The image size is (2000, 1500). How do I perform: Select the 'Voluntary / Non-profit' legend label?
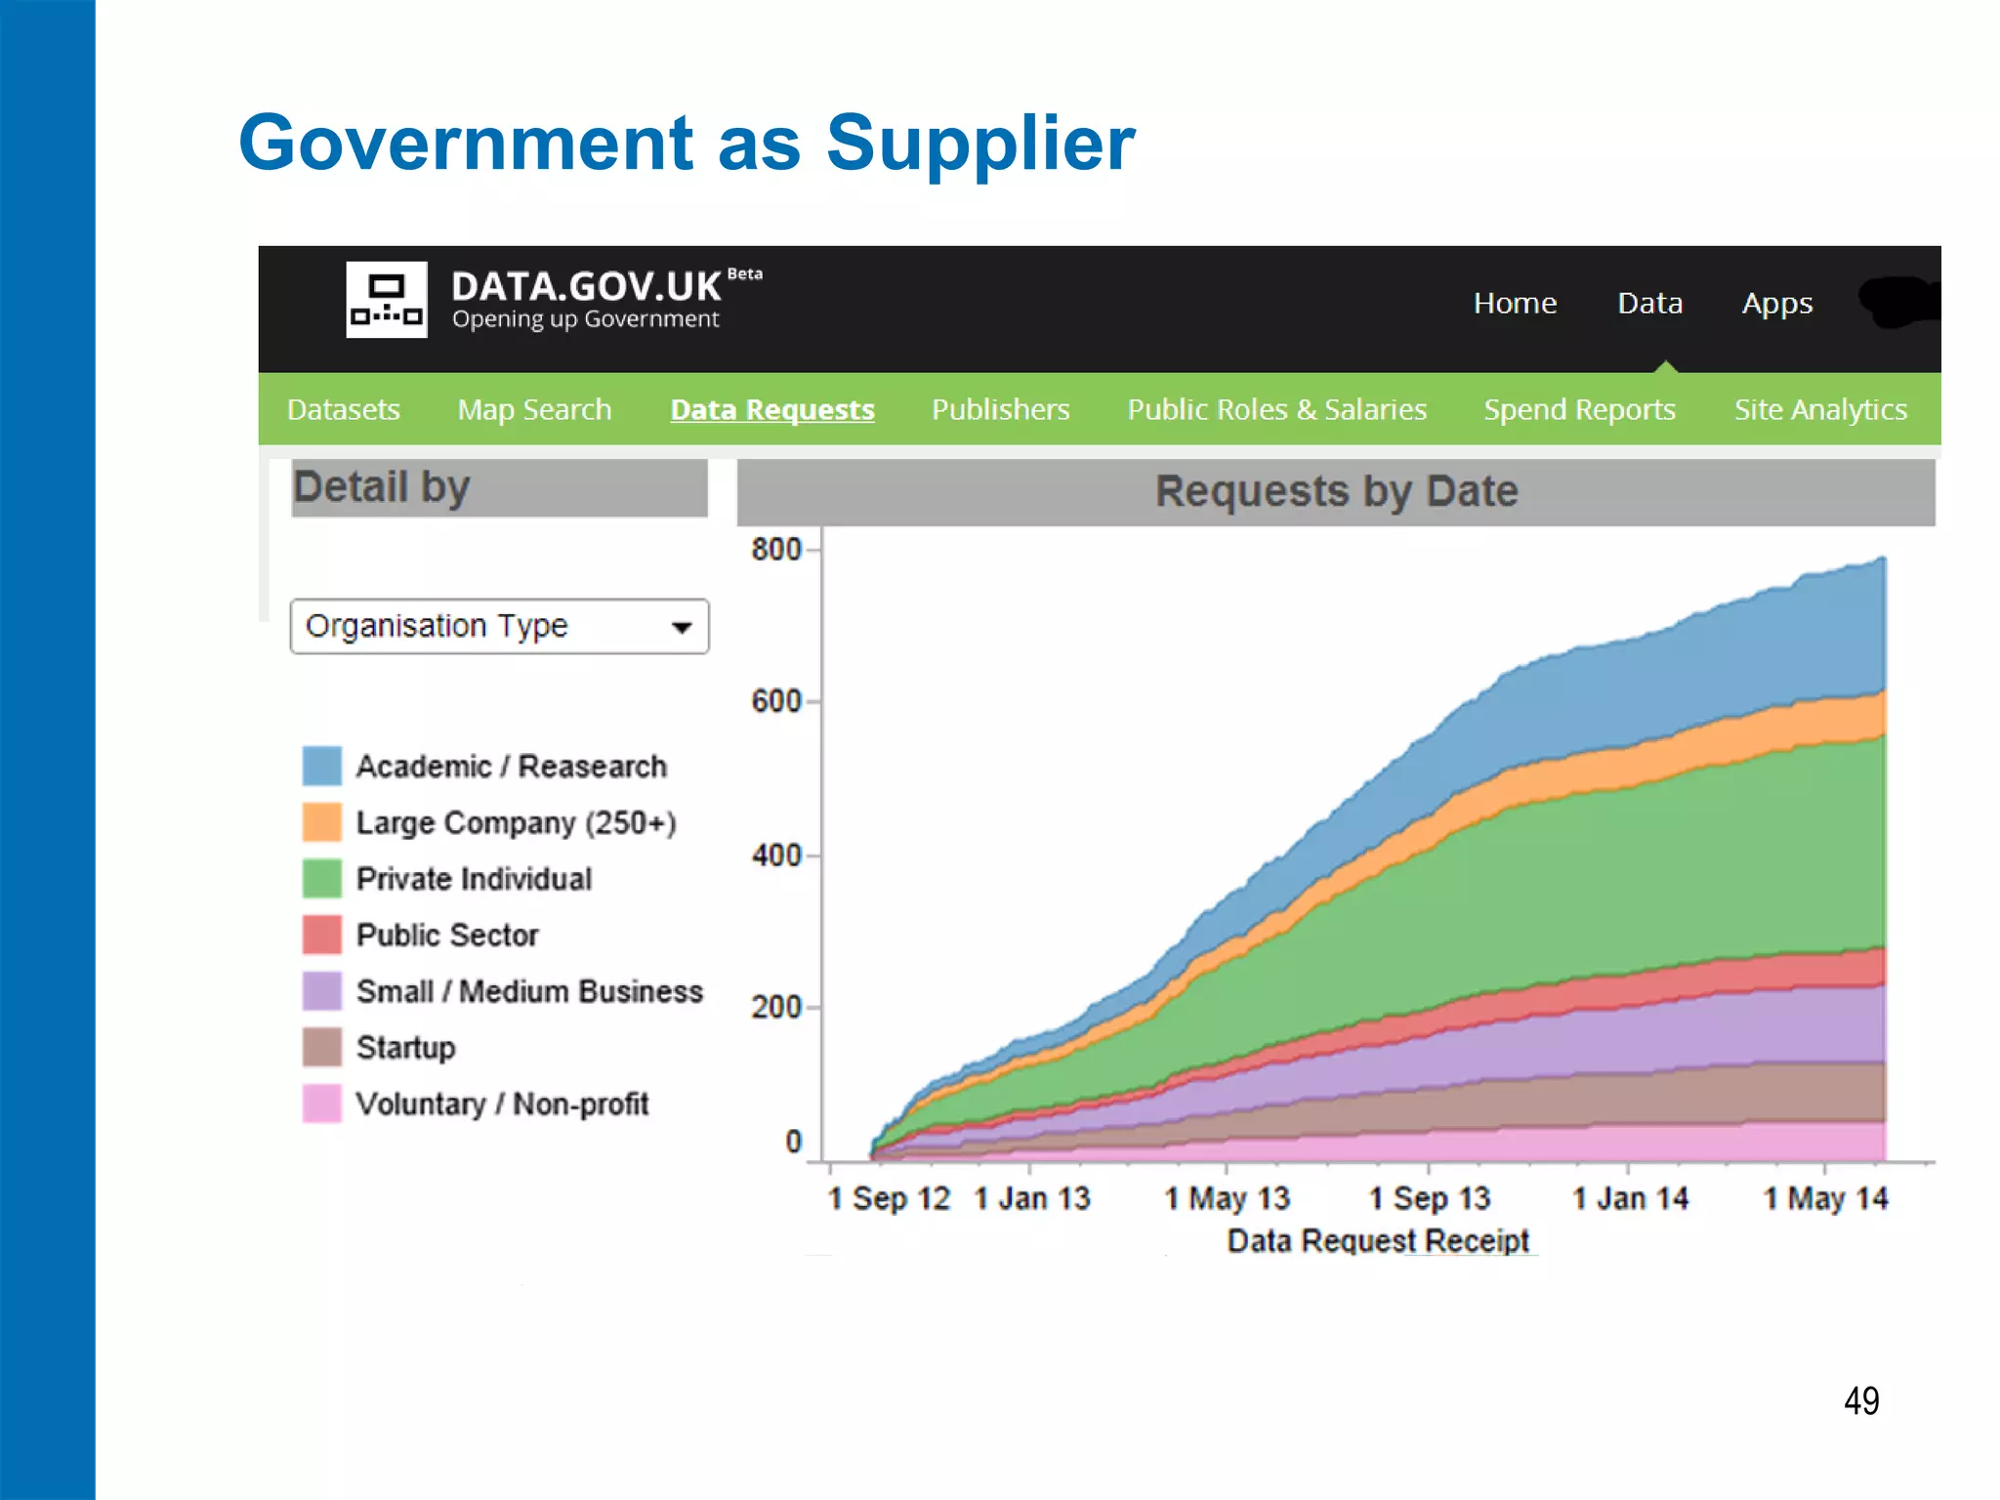tap(502, 1104)
